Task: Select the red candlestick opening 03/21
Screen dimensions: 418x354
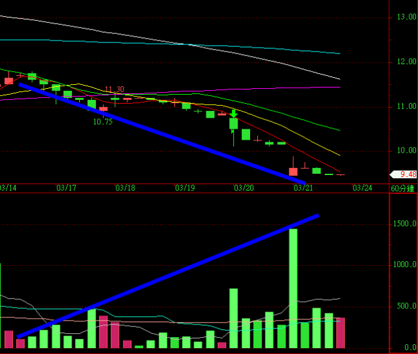Action: [x=293, y=166]
